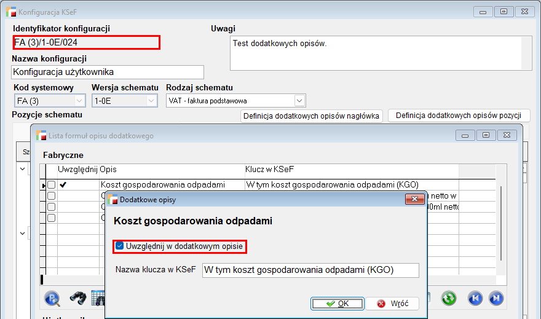Click the Opis column header
541x319 pixels.
pos(108,169)
